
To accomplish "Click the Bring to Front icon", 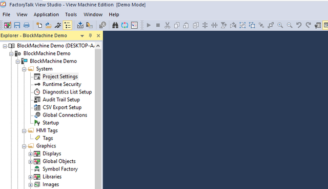I will click(x=271, y=25).
